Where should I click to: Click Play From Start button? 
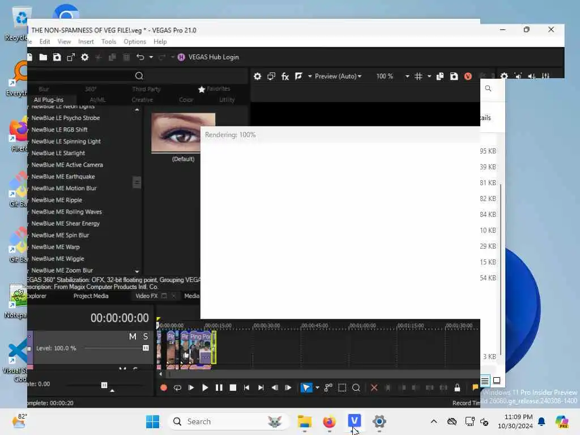click(191, 387)
